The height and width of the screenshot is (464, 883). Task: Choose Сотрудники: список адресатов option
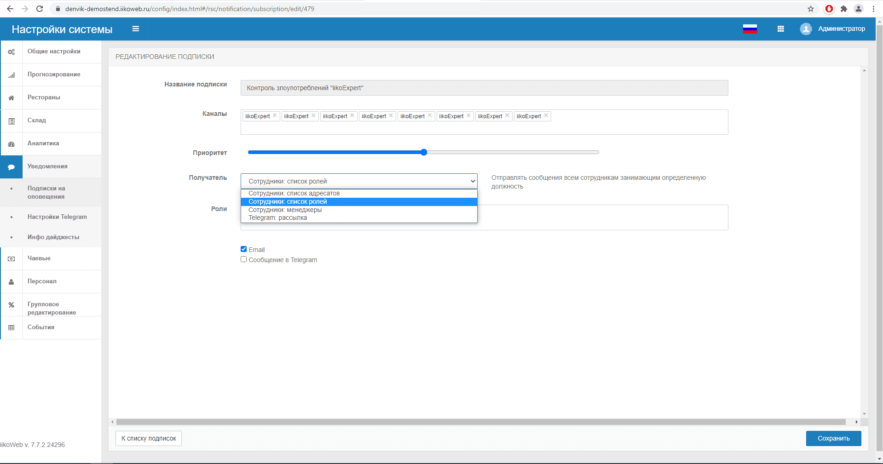359,194
